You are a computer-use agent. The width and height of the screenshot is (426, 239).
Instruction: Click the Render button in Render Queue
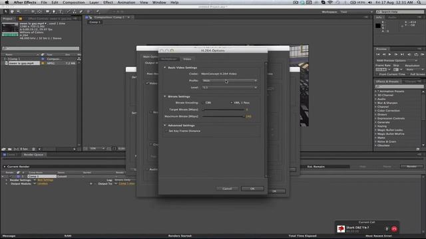click(x=411, y=167)
